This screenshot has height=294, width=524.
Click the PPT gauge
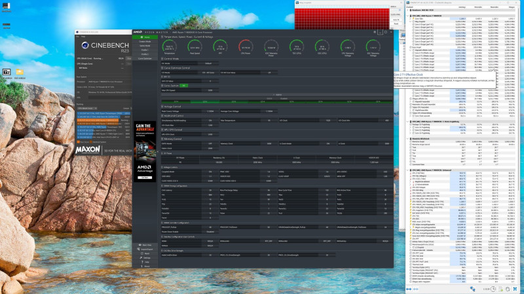coord(220,47)
